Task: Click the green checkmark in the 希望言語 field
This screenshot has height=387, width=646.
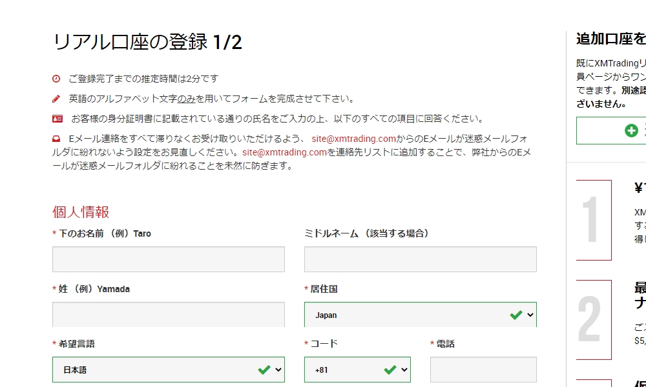Action: pos(264,370)
